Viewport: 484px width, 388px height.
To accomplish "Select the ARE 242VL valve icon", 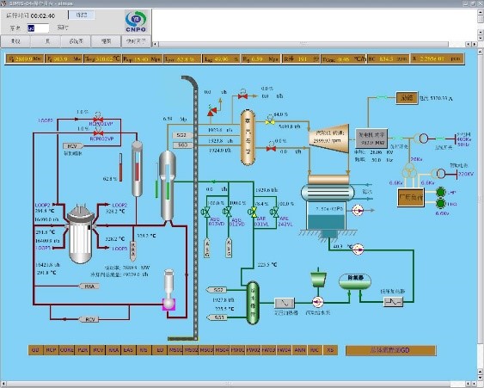I will [274, 212].
